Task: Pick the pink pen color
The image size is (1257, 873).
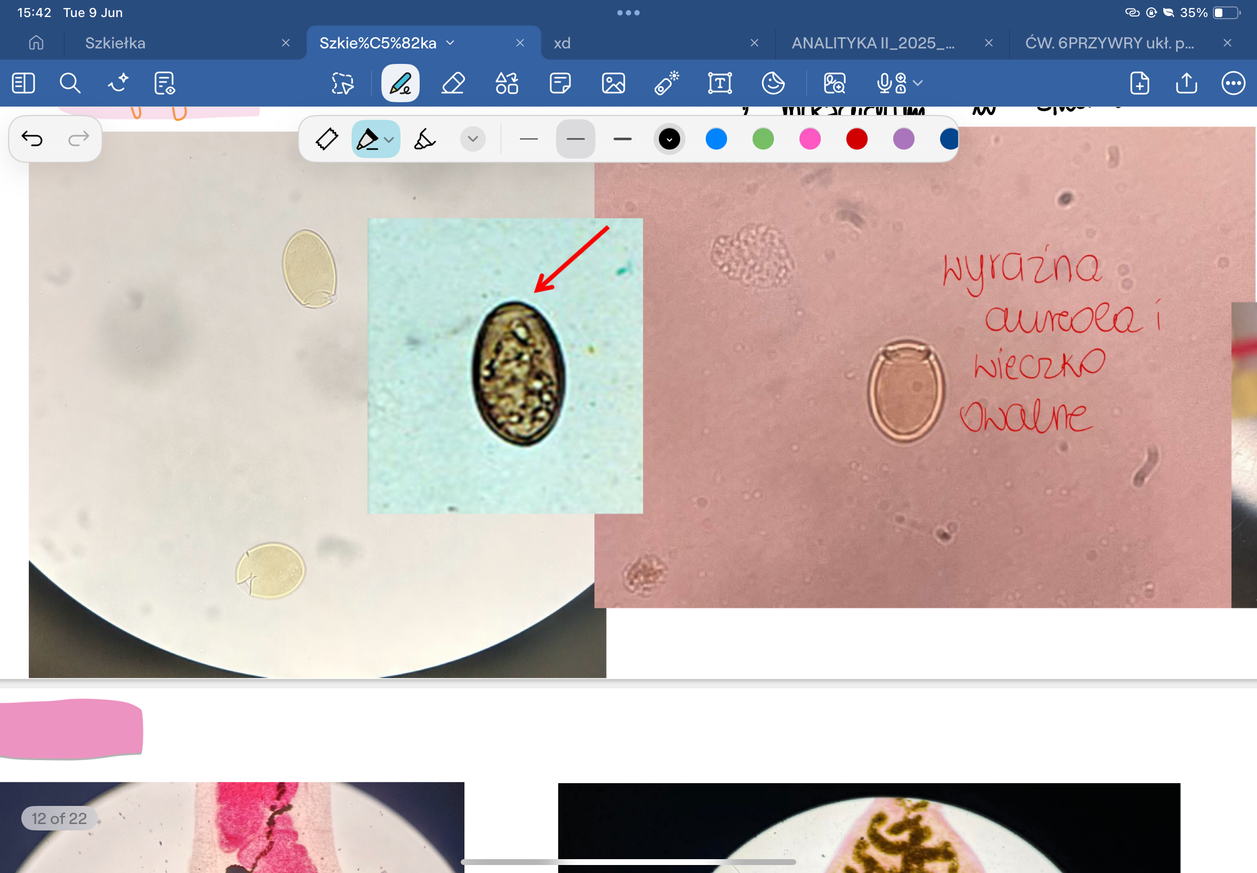Action: coord(810,139)
